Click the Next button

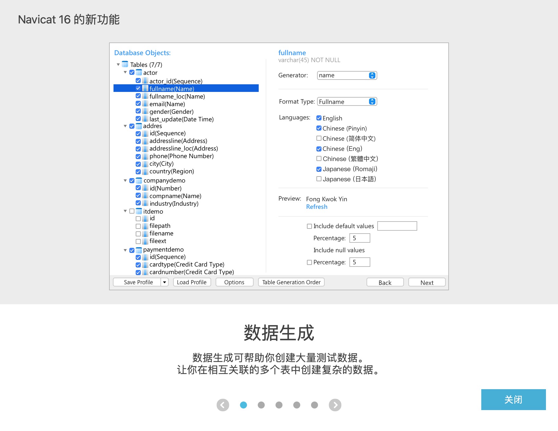point(427,282)
